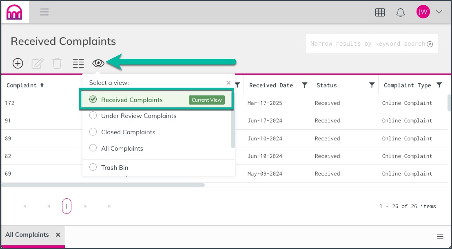This screenshot has width=452, height=249.
Task: Sort by Complaint # column header
Action: coord(25,85)
